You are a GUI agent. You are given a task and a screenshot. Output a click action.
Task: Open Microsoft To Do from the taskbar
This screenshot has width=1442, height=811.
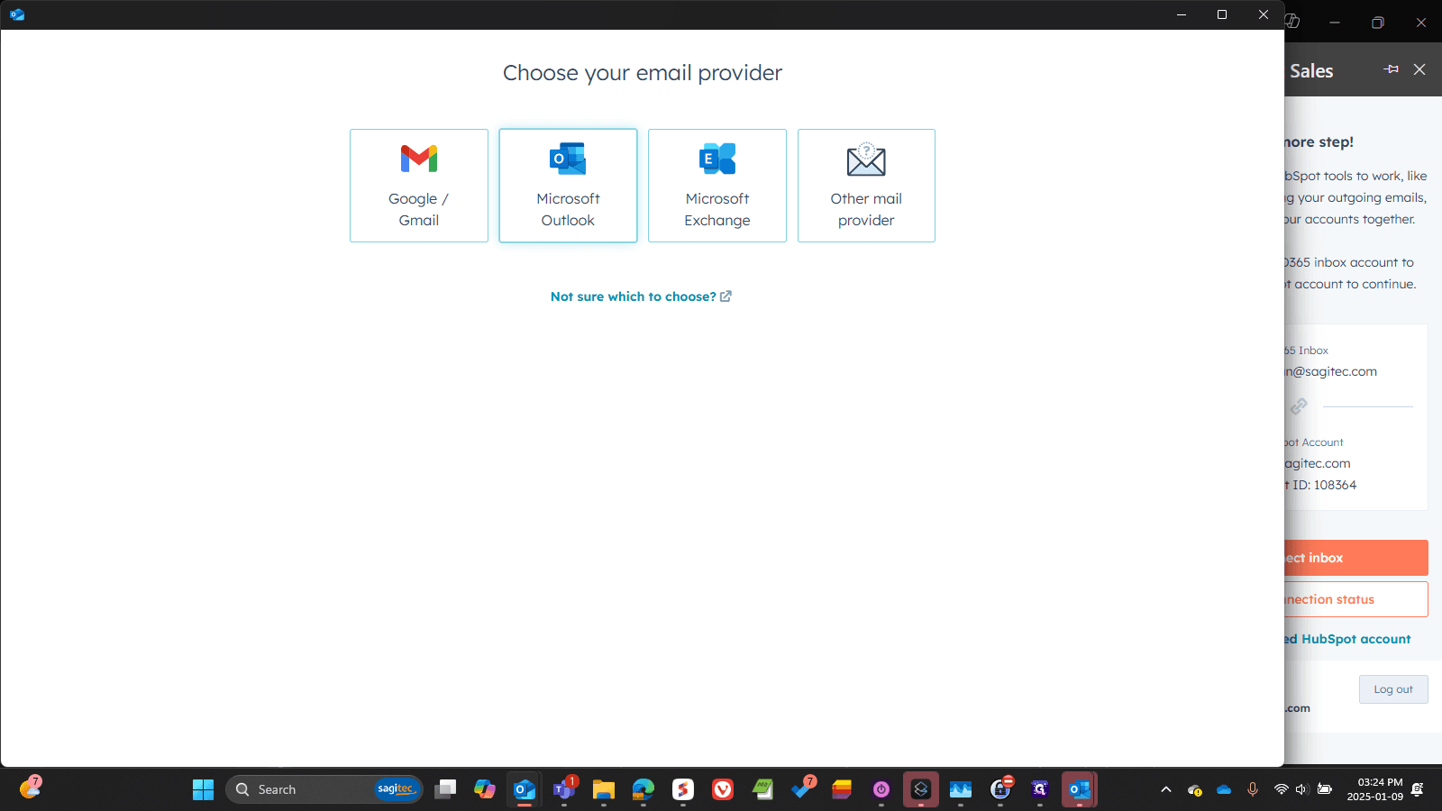point(802,789)
